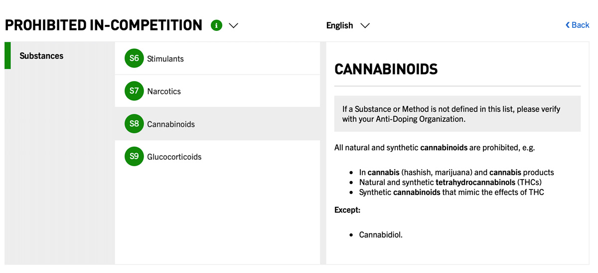
Task: Open the English language dropdown chevron
Action: click(365, 25)
